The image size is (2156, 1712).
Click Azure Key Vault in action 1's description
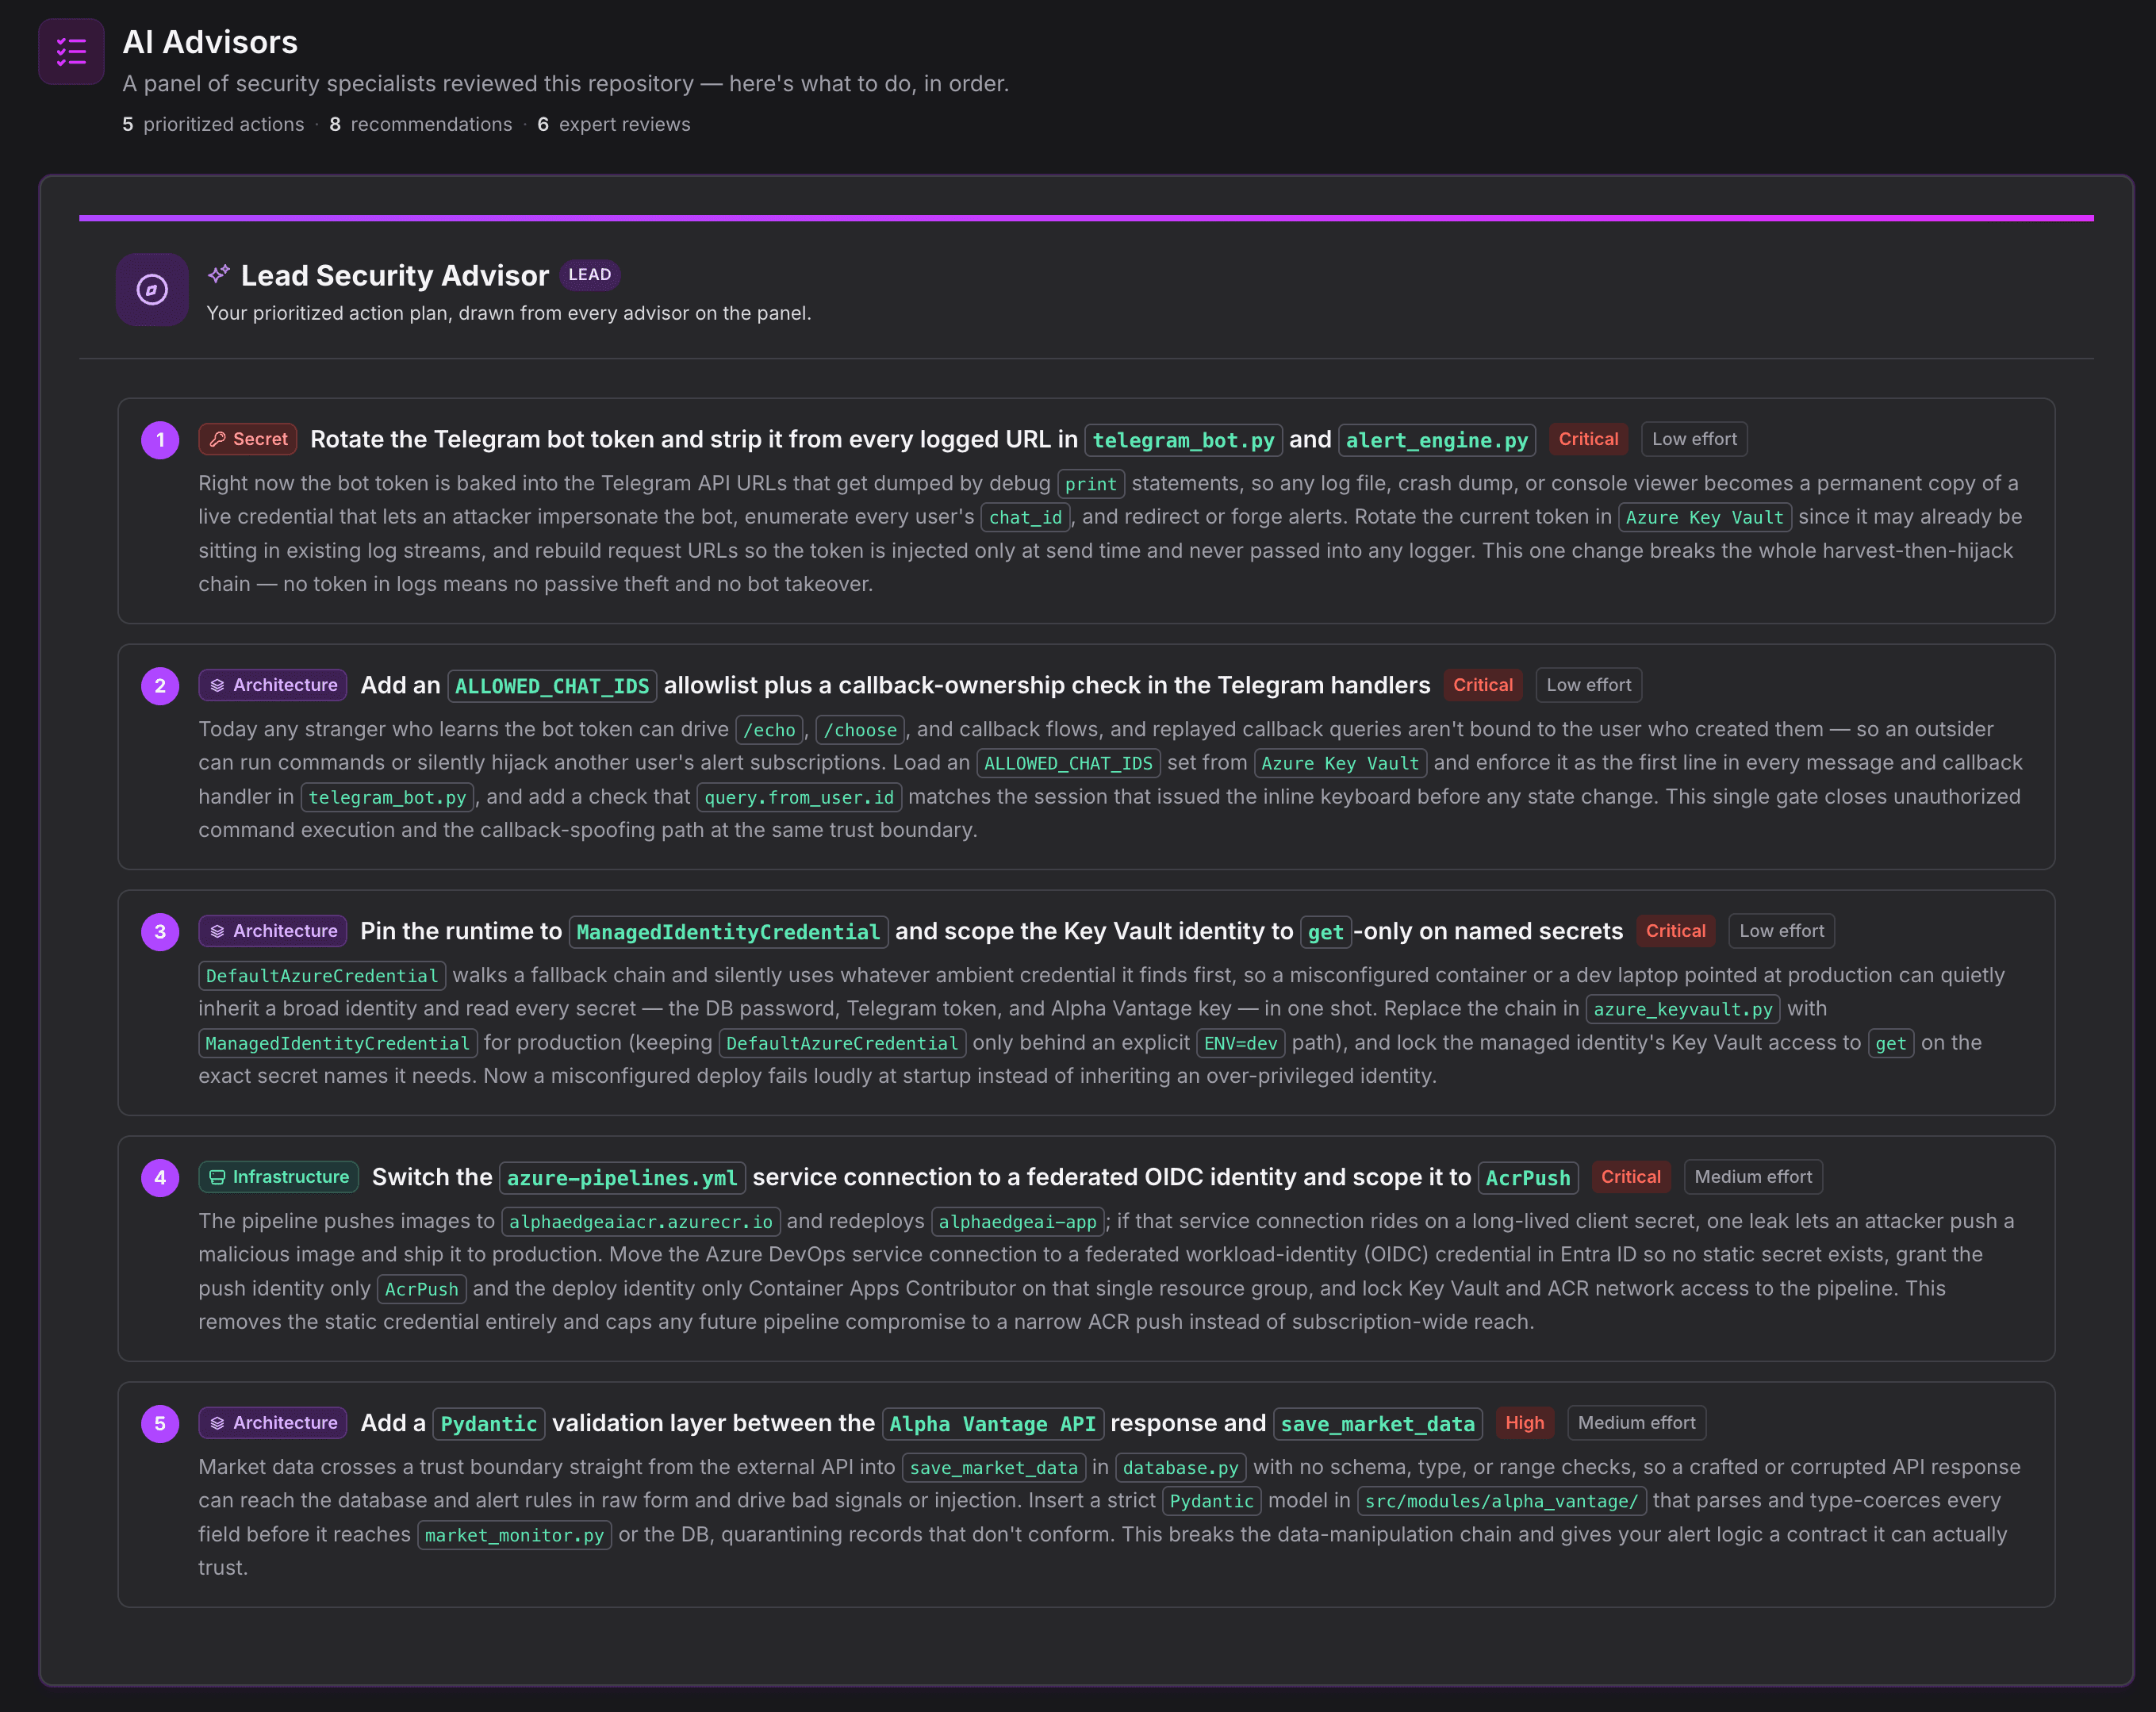(1705, 517)
